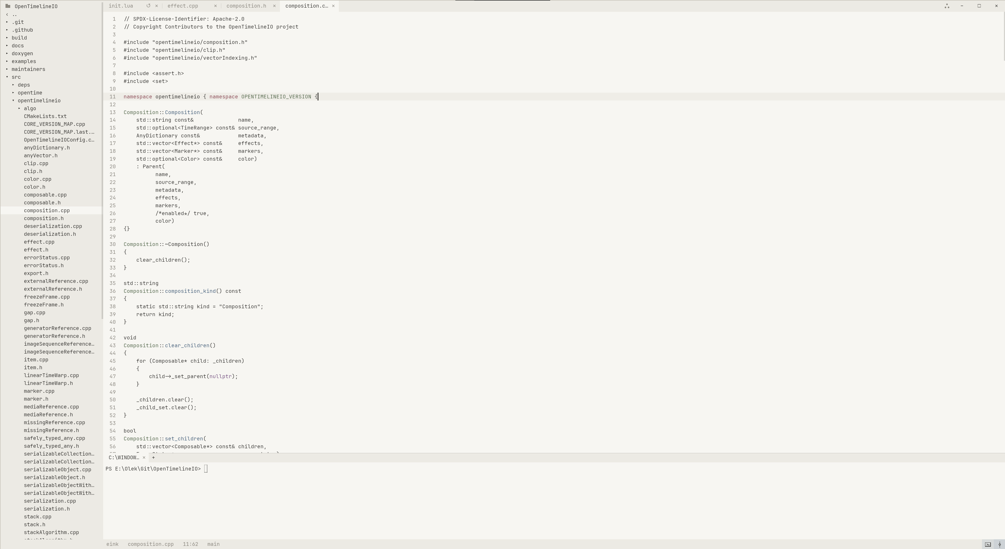Click the git commit icon in status bar
Screen dimensions: 1005x549
1000,544
